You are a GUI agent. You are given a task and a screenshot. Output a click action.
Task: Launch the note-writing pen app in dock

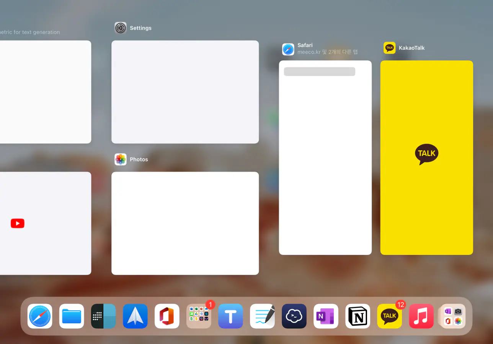click(x=262, y=316)
